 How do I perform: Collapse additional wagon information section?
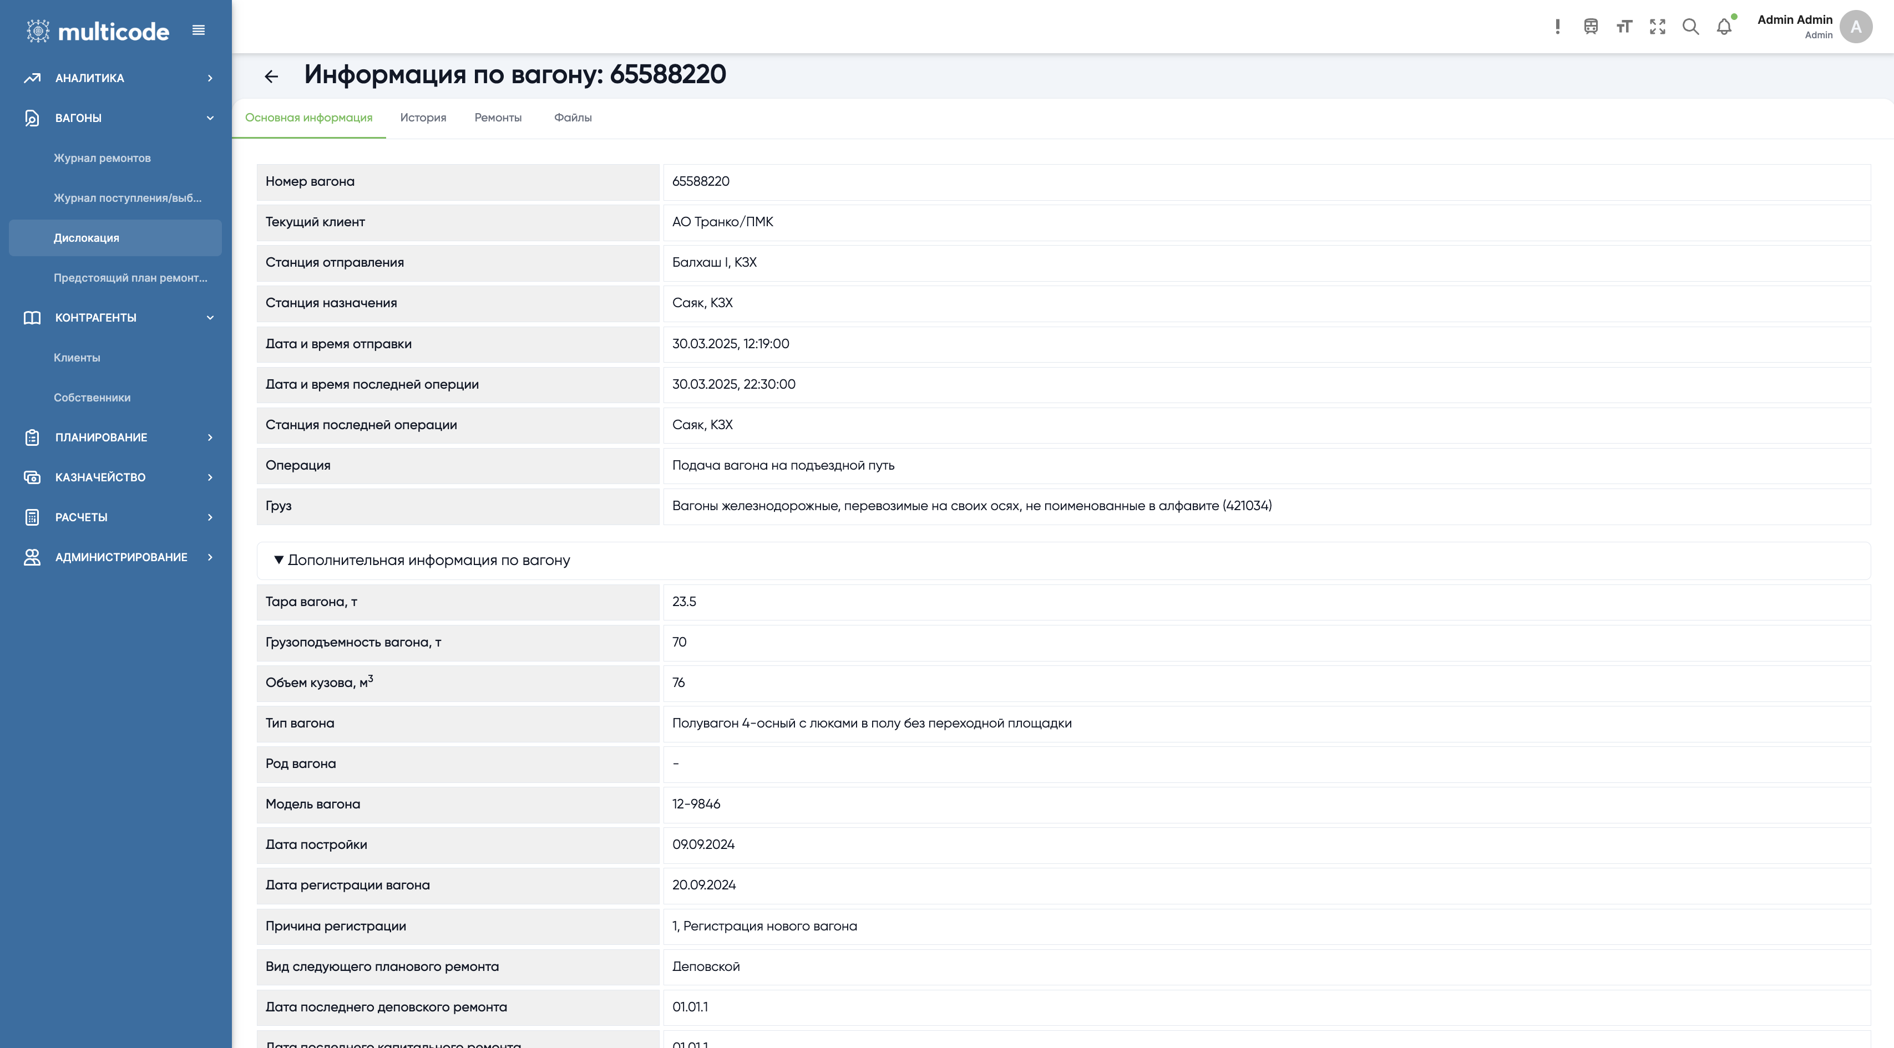(x=278, y=560)
